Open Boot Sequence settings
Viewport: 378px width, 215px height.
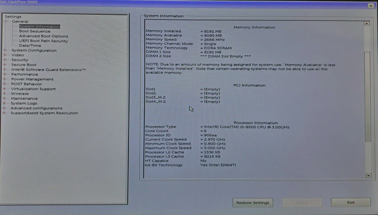34,31
